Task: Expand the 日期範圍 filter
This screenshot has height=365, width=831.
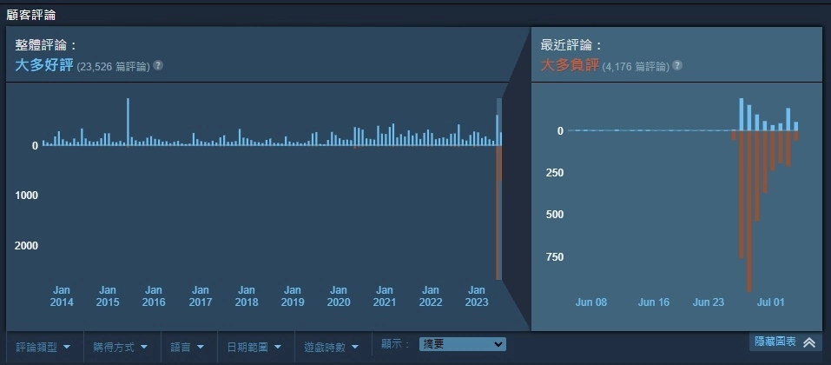Action: pyautogui.click(x=254, y=347)
